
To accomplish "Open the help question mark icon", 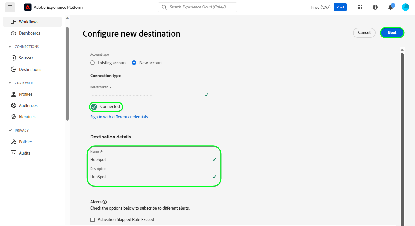I will click(x=375, y=7).
